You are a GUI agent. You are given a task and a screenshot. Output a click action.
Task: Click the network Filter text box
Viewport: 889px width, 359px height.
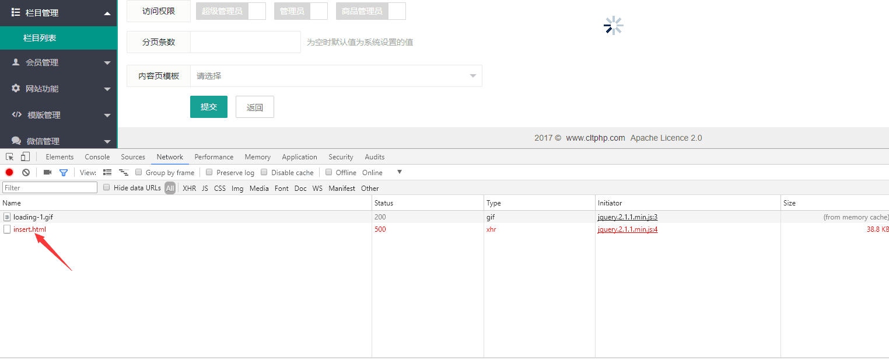click(50, 187)
